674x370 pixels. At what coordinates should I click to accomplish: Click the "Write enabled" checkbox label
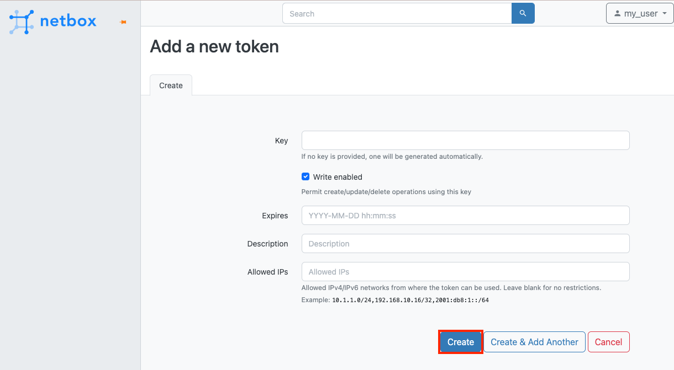point(338,177)
